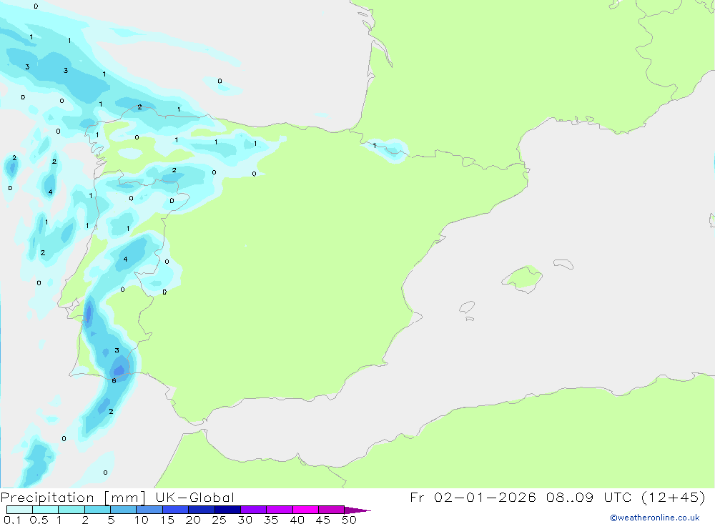This screenshot has height=524, width=715.
Task: Click the "6" precipitation value on the map
Action: point(114,380)
